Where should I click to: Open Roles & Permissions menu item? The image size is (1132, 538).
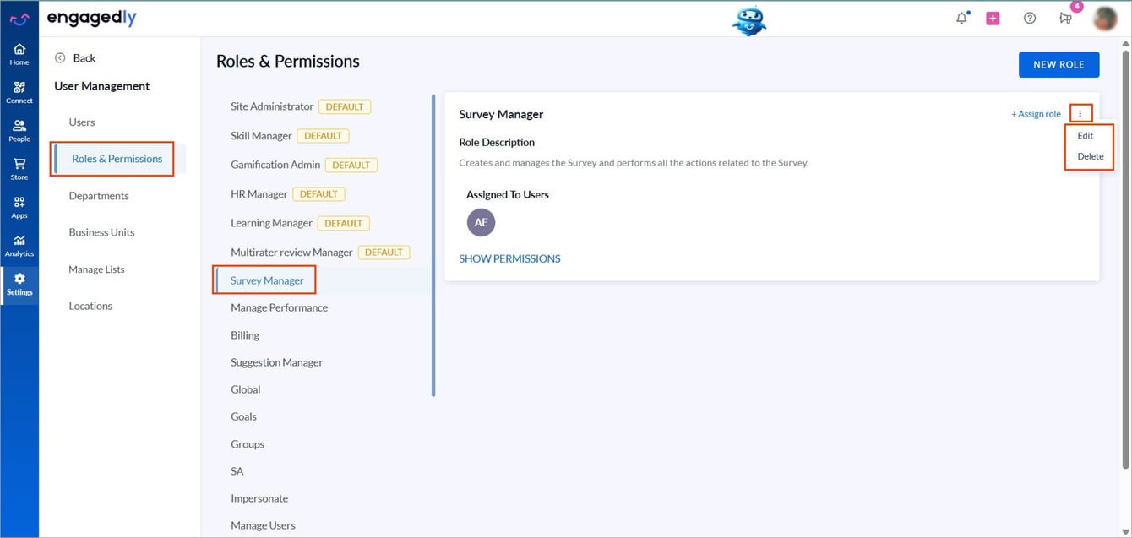tap(117, 159)
